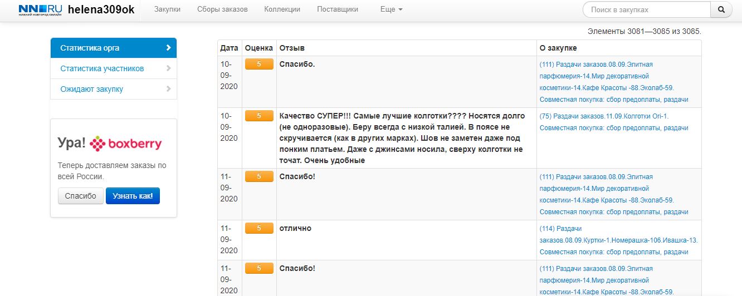Open the Еще dropdown menu
The image size is (742, 296).
point(391,9)
